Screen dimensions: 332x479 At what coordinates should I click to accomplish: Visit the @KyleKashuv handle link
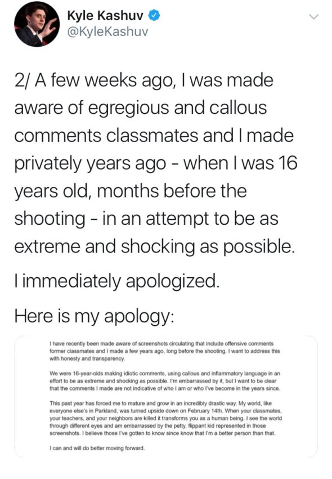[107, 32]
